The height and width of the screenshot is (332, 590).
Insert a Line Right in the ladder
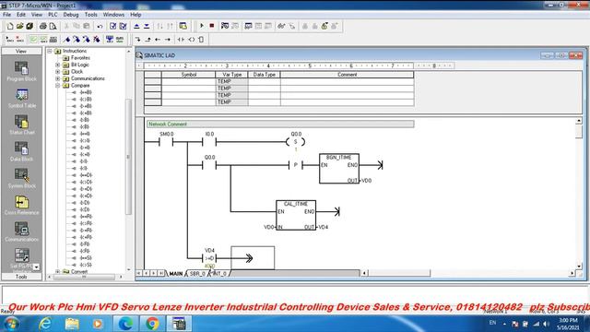(x=168, y=39)
